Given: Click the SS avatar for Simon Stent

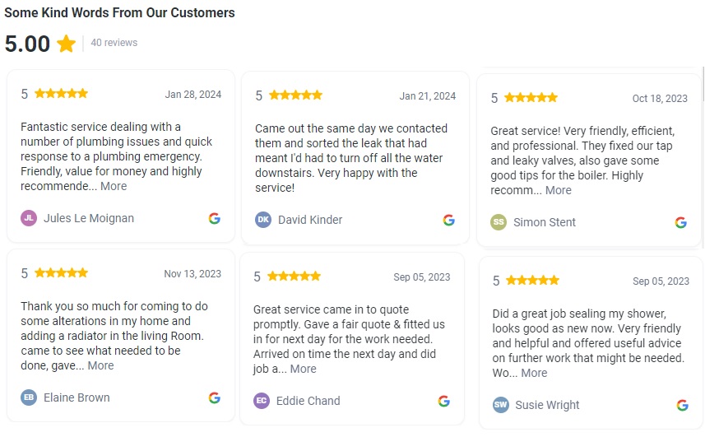Looking at the screenshot, I should 499,222.
